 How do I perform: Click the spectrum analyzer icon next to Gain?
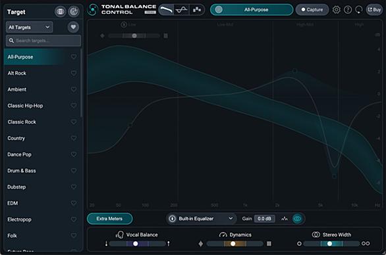[x=285, y=219]
